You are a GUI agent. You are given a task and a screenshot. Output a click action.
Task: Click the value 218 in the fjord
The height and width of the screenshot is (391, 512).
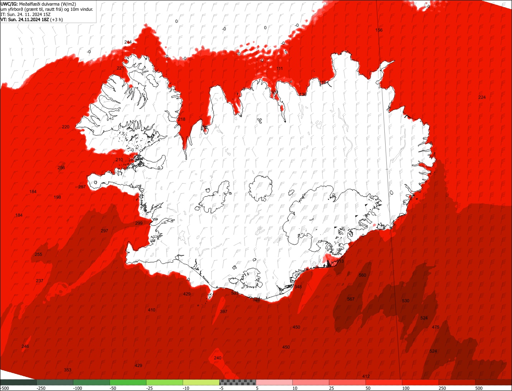click(182, 120)
